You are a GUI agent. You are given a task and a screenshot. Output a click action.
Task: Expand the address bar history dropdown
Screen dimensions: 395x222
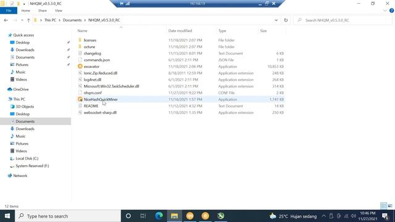[x=276, y=20]
